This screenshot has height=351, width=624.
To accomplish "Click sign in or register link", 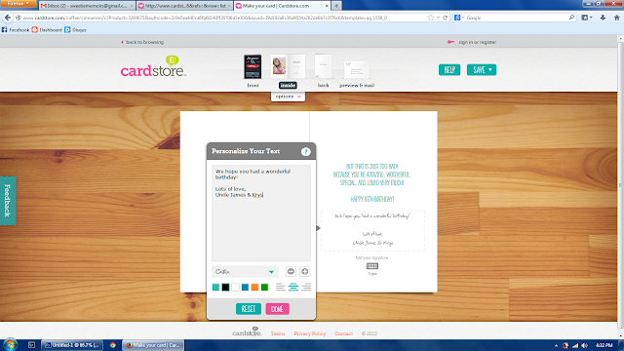I will [472, 42].
